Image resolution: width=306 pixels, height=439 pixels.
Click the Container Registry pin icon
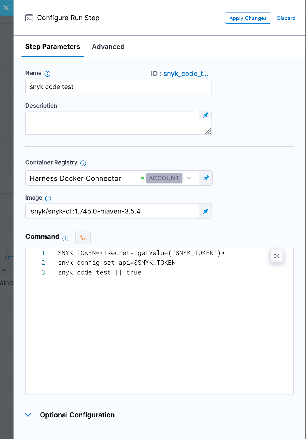[206, 178]
